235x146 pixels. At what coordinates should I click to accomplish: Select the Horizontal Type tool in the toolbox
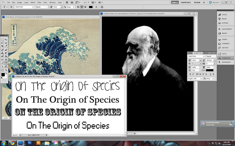(x=6, y=63)
